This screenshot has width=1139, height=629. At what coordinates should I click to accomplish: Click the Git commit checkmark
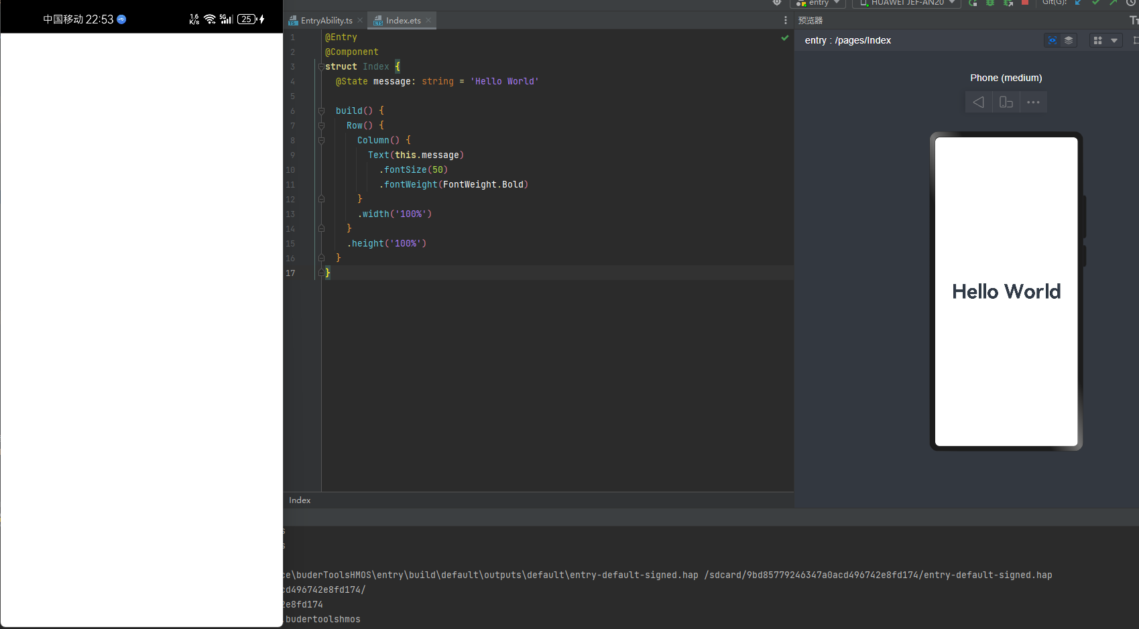1095,3
